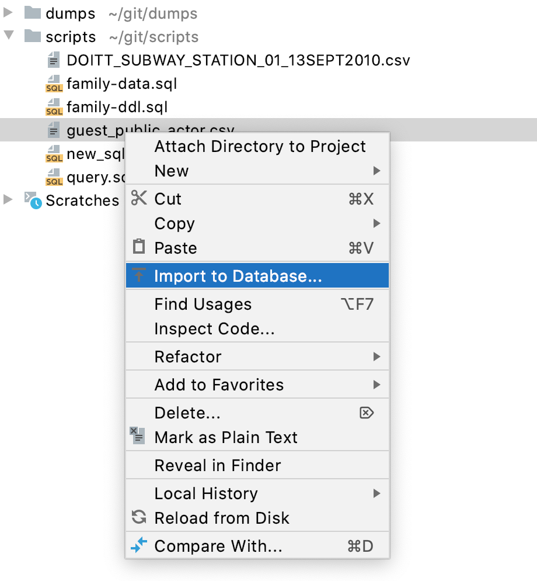537x581 pixels.
Task: Click the ⌘V shortcut label
Action: [361, 247]
